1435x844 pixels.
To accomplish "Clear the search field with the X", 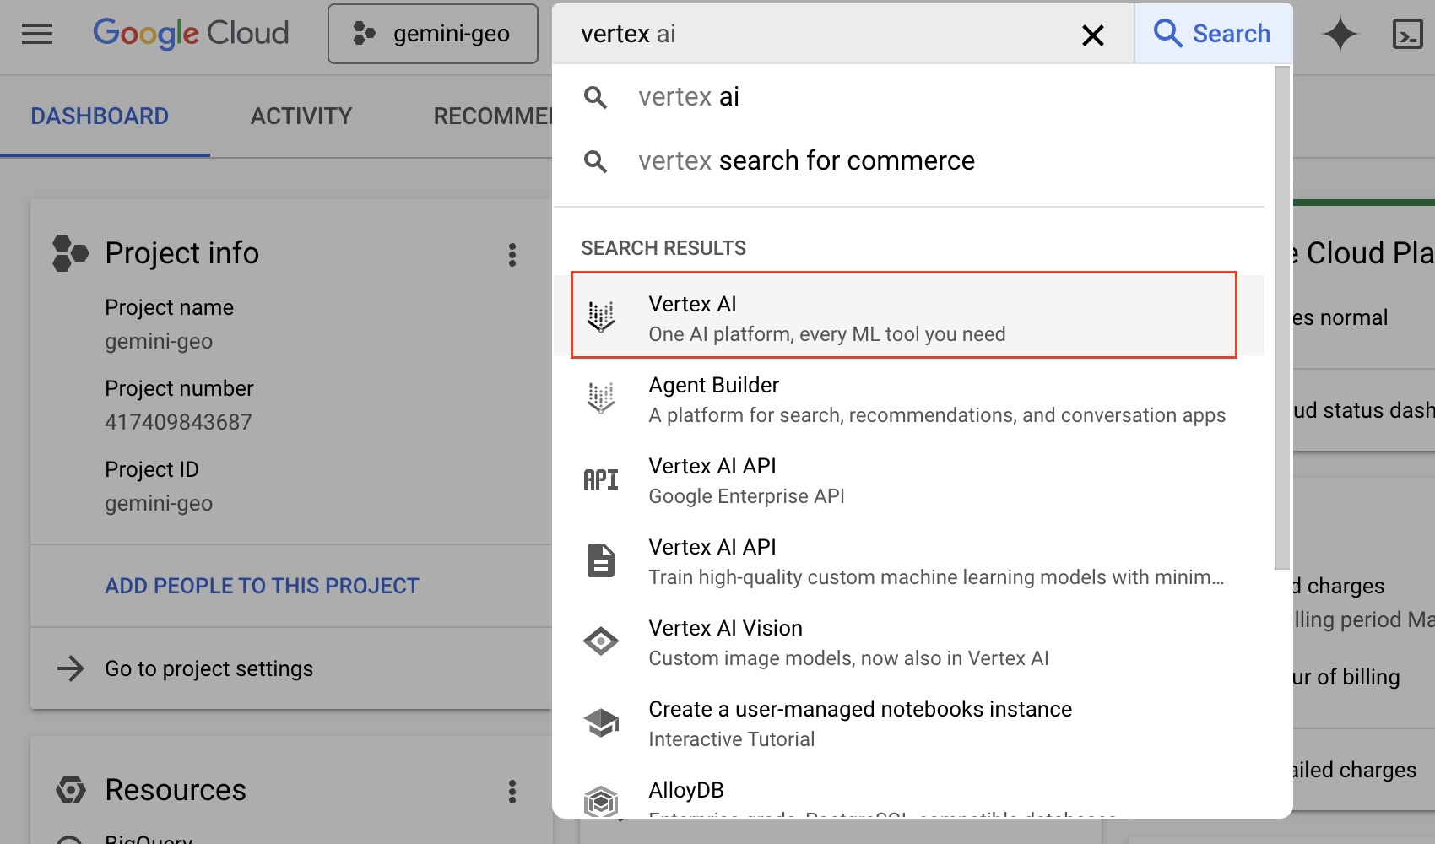I will [x=1093, y=35].
